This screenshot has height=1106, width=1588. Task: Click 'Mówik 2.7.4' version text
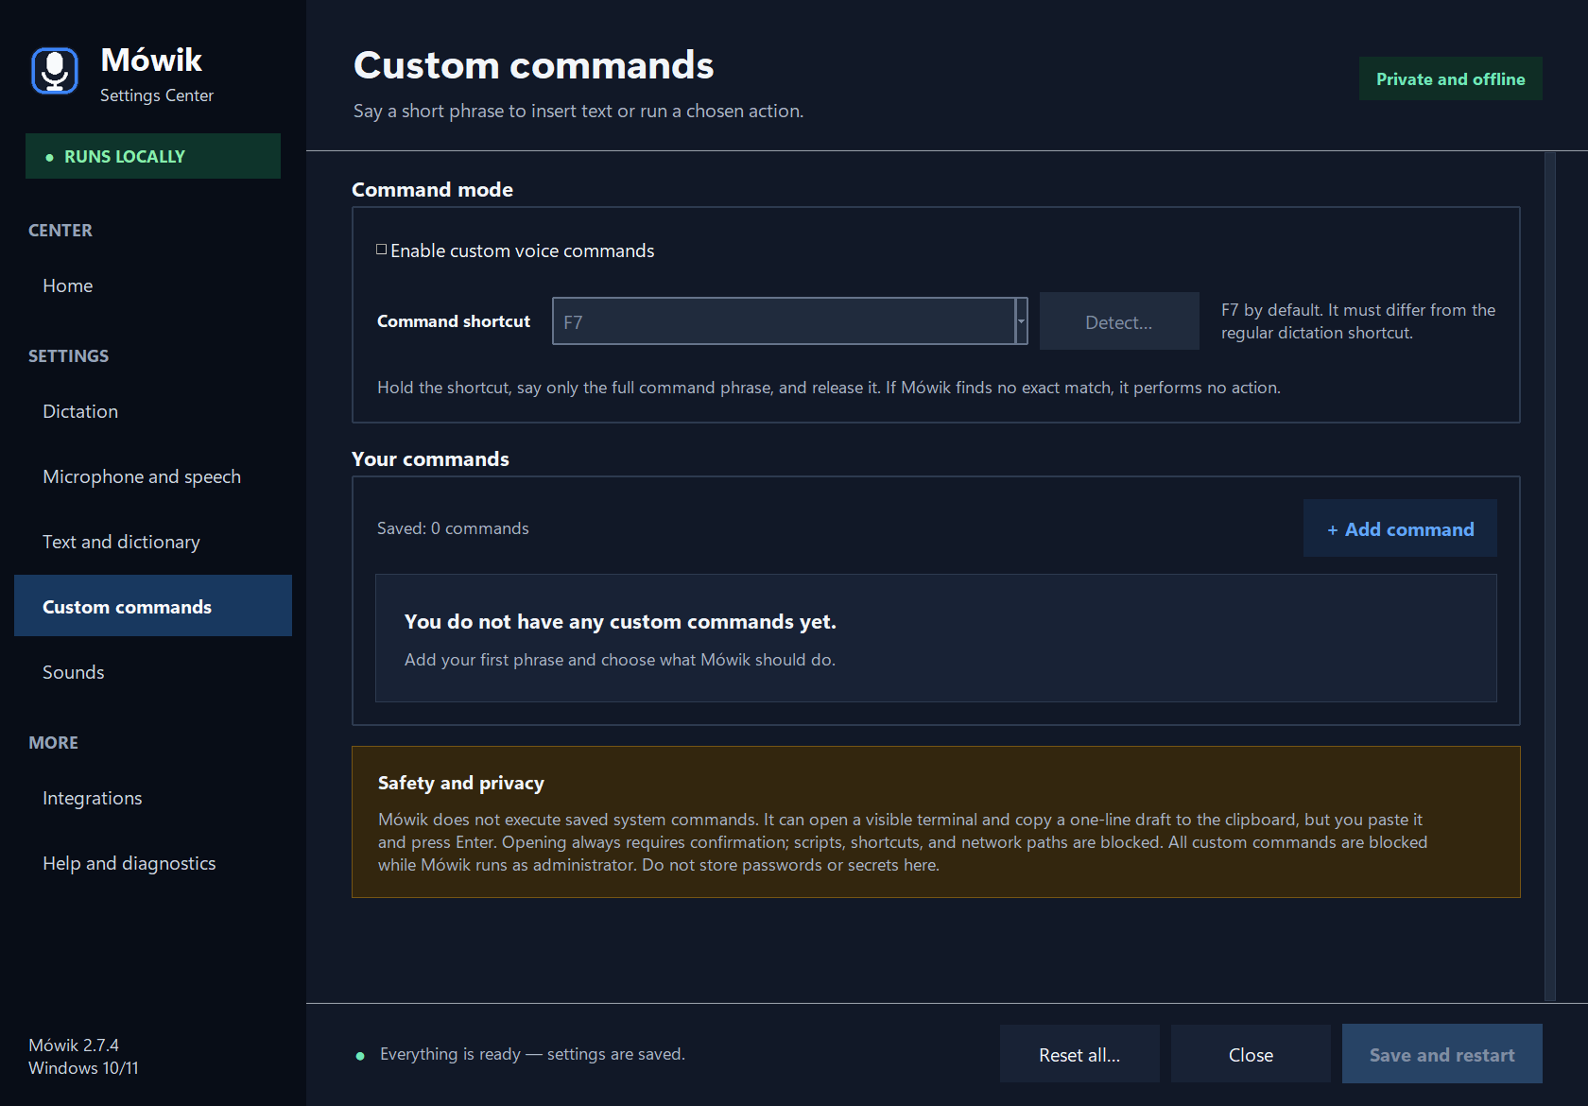point(74,1045)
